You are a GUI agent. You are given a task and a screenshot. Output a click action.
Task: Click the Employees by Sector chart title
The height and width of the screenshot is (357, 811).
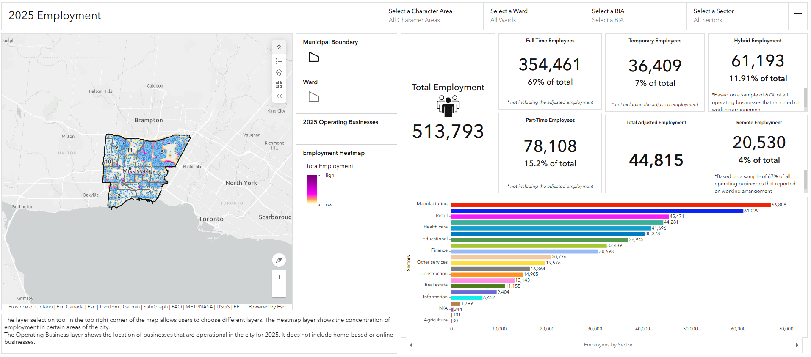point(608,345)
